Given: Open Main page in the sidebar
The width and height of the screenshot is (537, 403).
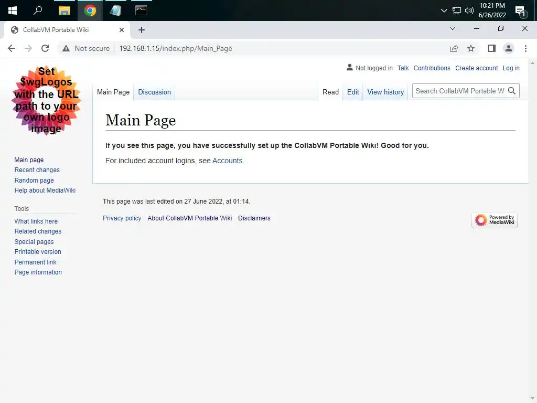Looking at the screenshot, I should pyautogui.click(x=29, y=160).
